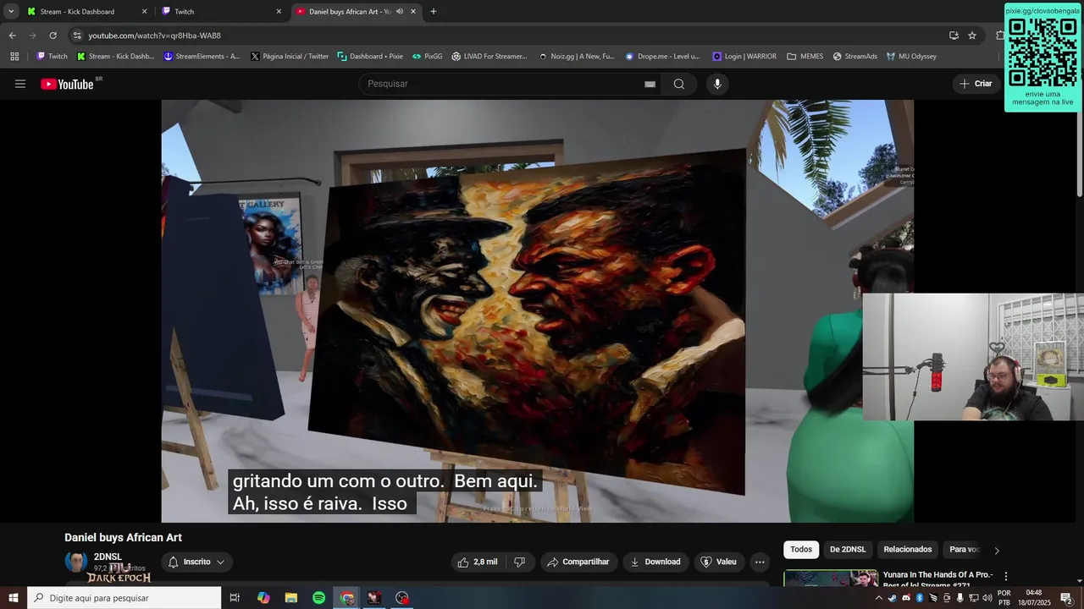Open the Chrome apps grid shortcut

point(14,57)
